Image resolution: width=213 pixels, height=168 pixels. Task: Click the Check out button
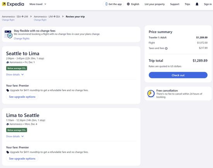pos(178,75)
